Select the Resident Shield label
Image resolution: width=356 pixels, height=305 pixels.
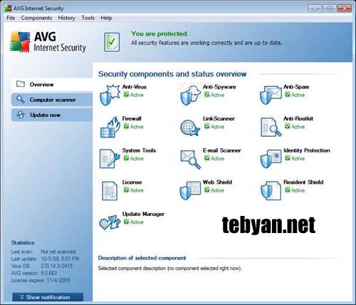pyautogui.click(x=303, y=182)
